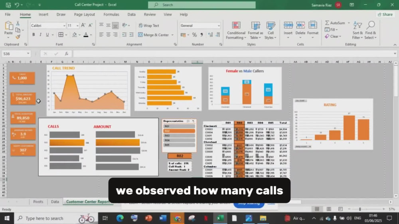Align text to the right
Image resolution: width=399 pixels, height=224 pixels.
(x=115, y=35)
